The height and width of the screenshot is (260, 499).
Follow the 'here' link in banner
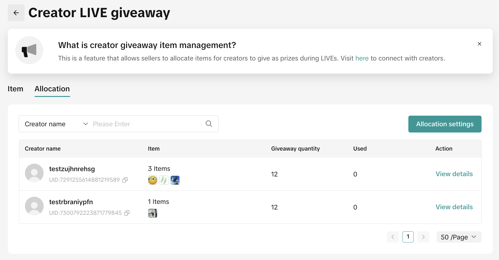tap(362, 58)
